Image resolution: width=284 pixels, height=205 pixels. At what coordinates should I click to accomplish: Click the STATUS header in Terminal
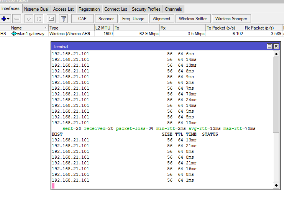click(x=210, y=134)
